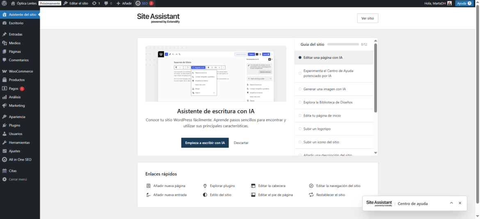Viewport: 480px width, 219px height.
Task: Click the Editar la navegación compass icon
Action: pos(311,186)
